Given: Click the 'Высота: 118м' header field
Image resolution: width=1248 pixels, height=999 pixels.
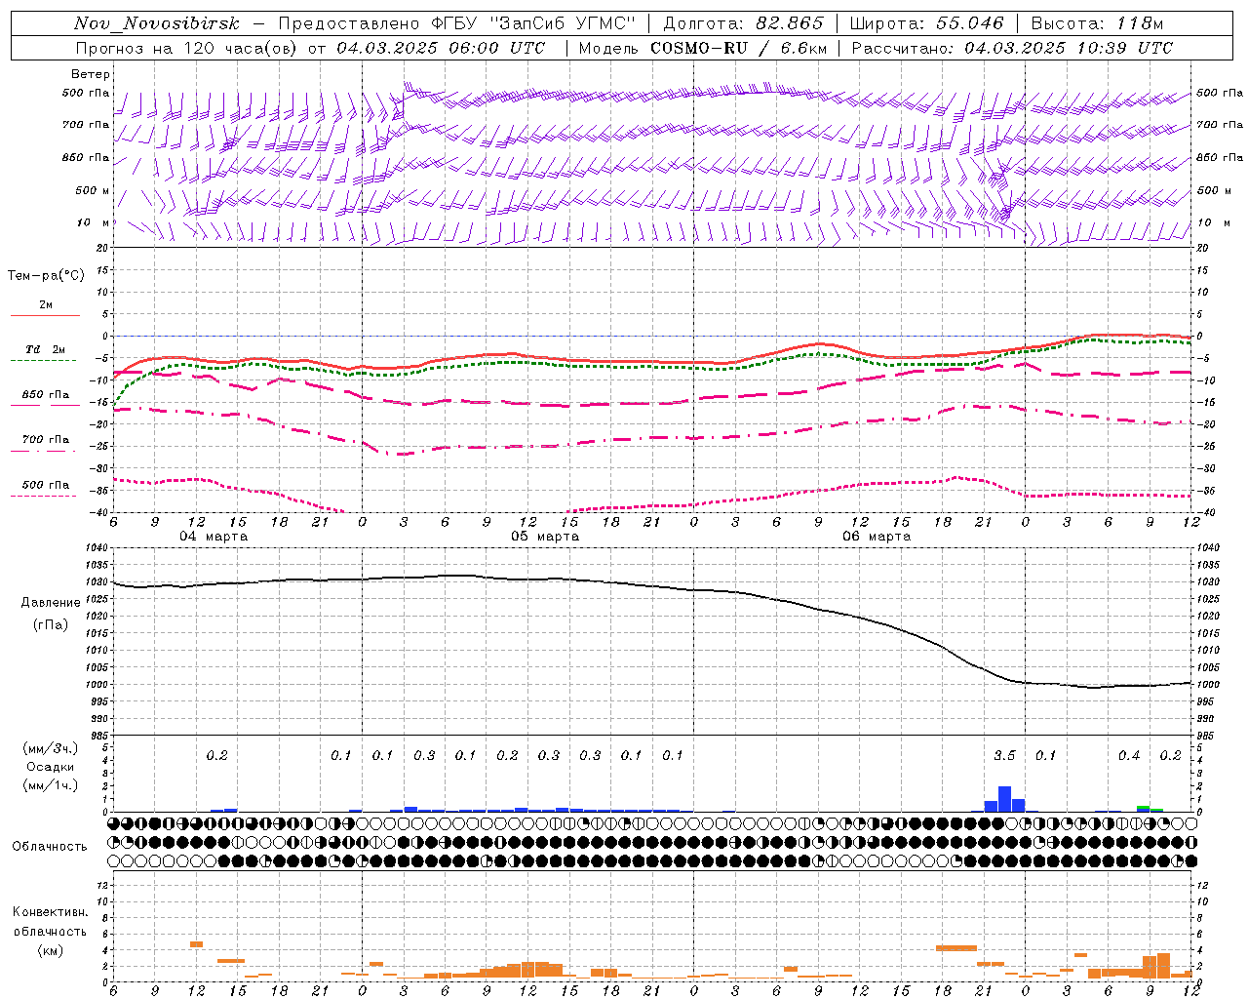Looking at the screenshot, I should pyautogui.click(x=1097, y=23).
